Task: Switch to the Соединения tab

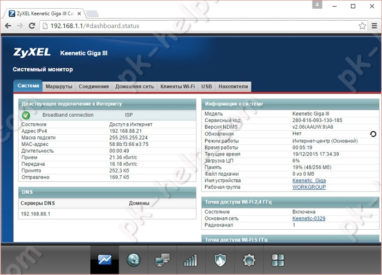Action: pyautogui.click(x=94, y=86)
